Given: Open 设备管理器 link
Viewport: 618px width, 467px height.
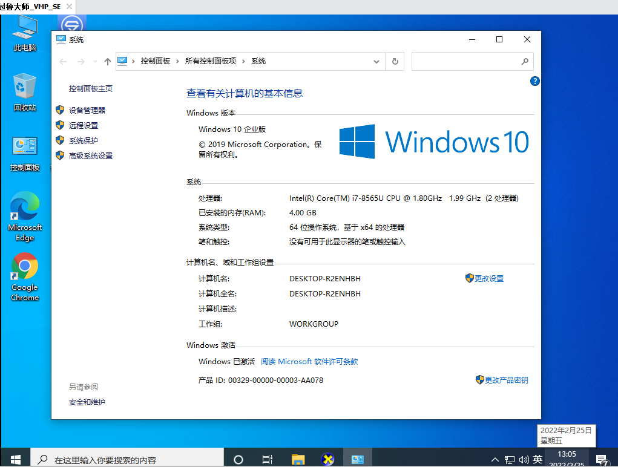Looking at the screenshot, I should 87,110.
